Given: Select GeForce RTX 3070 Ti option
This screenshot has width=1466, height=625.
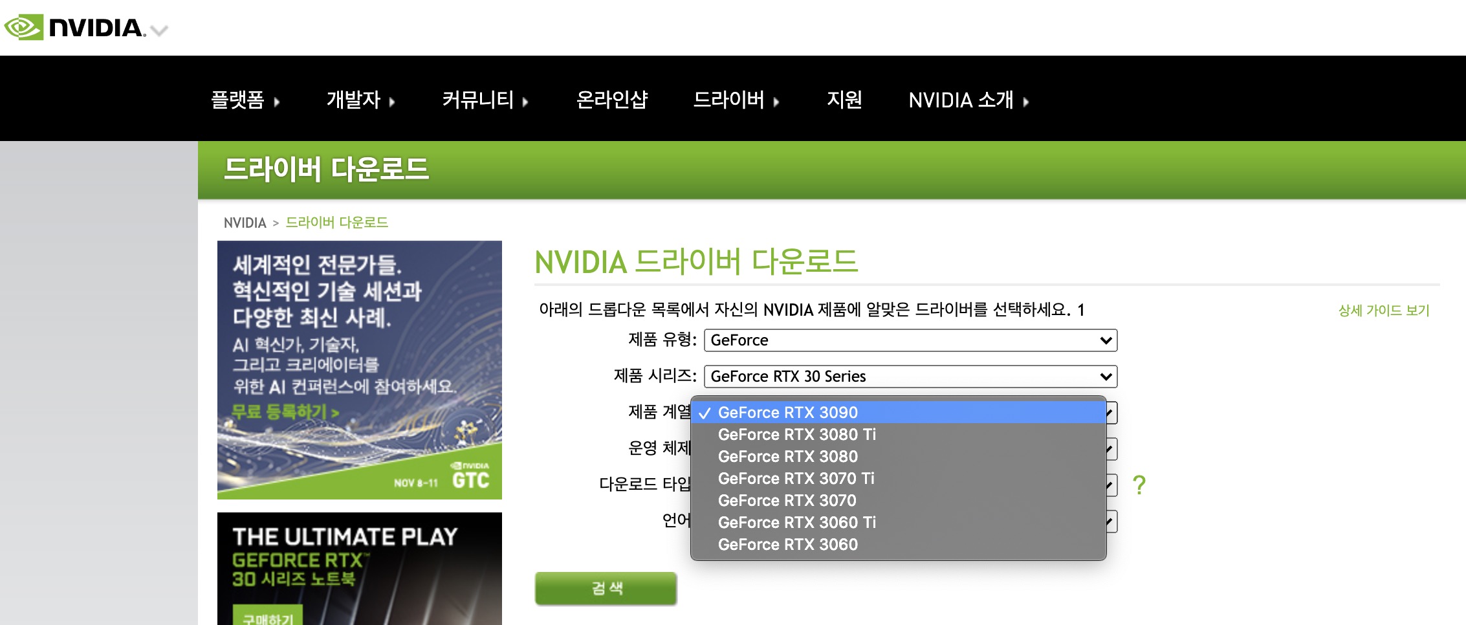Looking at the screenshot, I should (898, 478).
